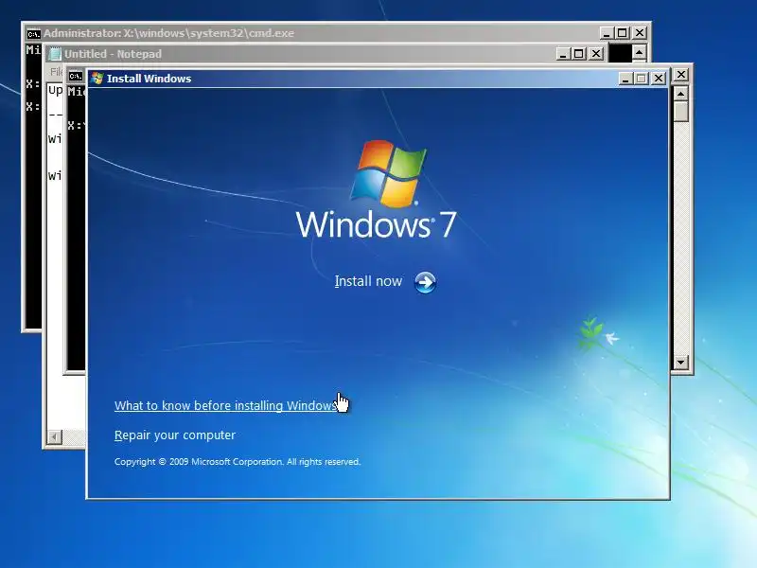Click the second cmd window's scroll down arrow
Screen dimensions: 757x568
680,362
